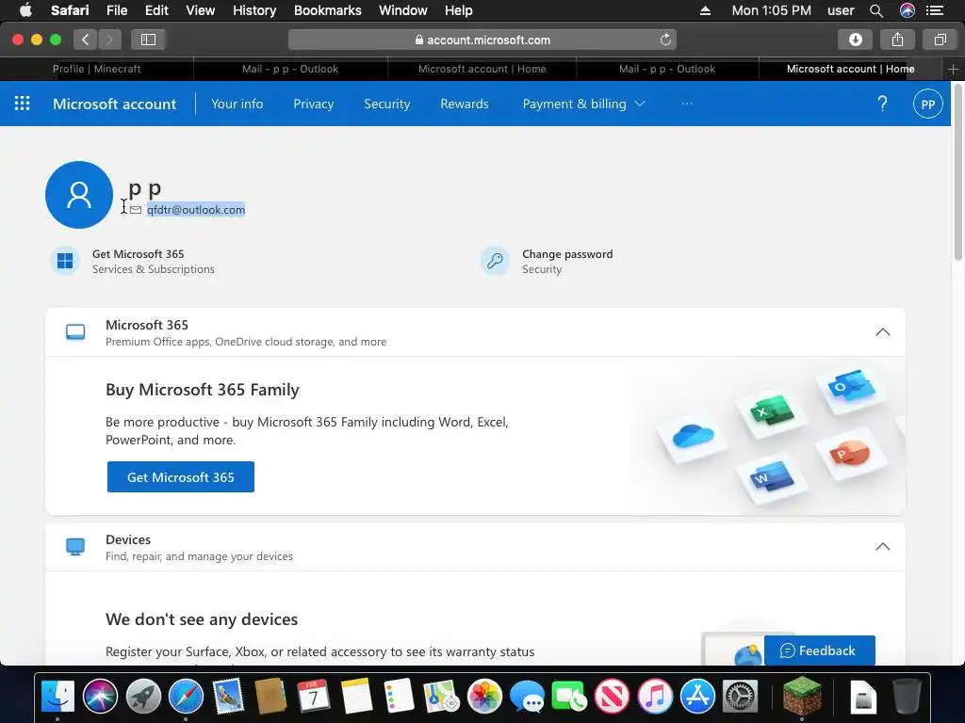Open the Rewards page
Screen dimensions: 965x723
(x=464, y=104)
